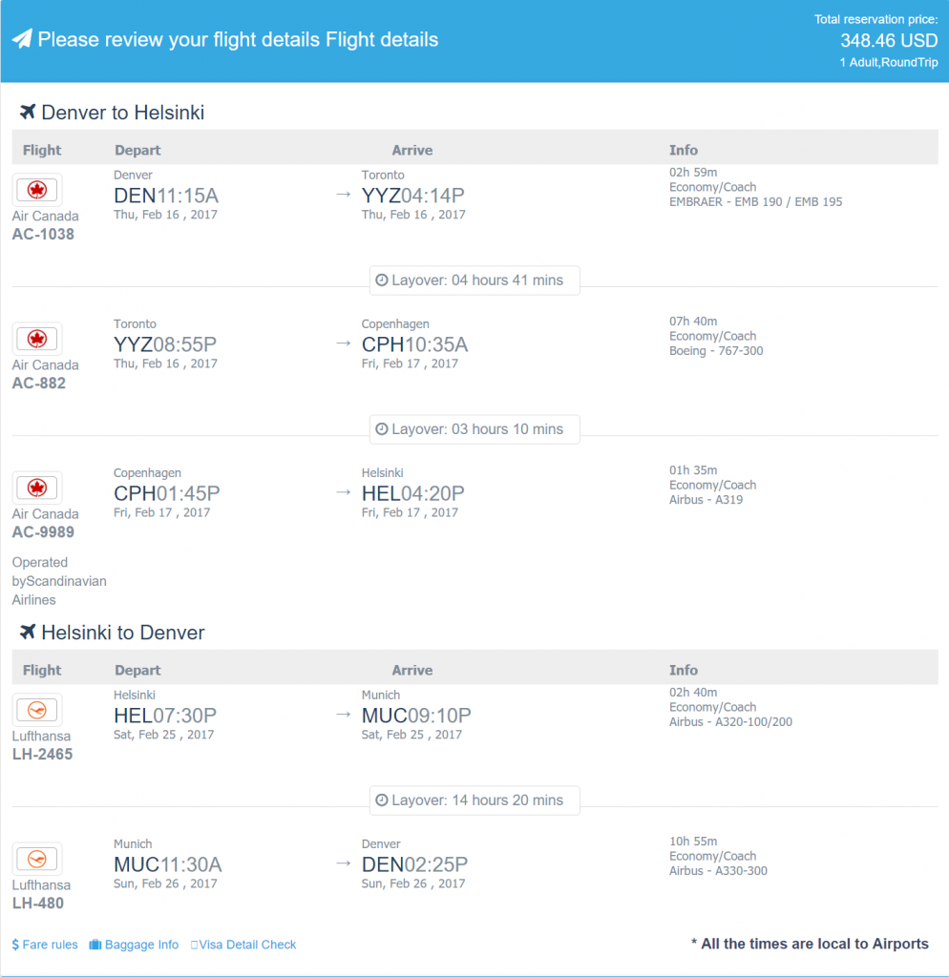Viewport: 949px width, 977px height.
Task: Click the Layover 03 hours 10 mins badge
Action: tap(474, 429)
